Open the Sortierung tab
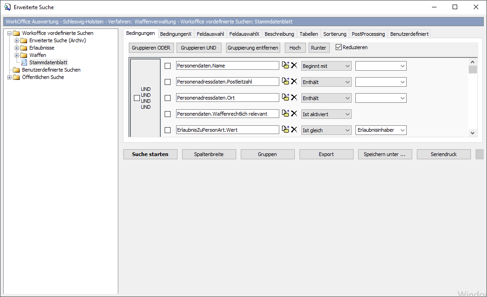487x297 pixels. click(335, 34)
